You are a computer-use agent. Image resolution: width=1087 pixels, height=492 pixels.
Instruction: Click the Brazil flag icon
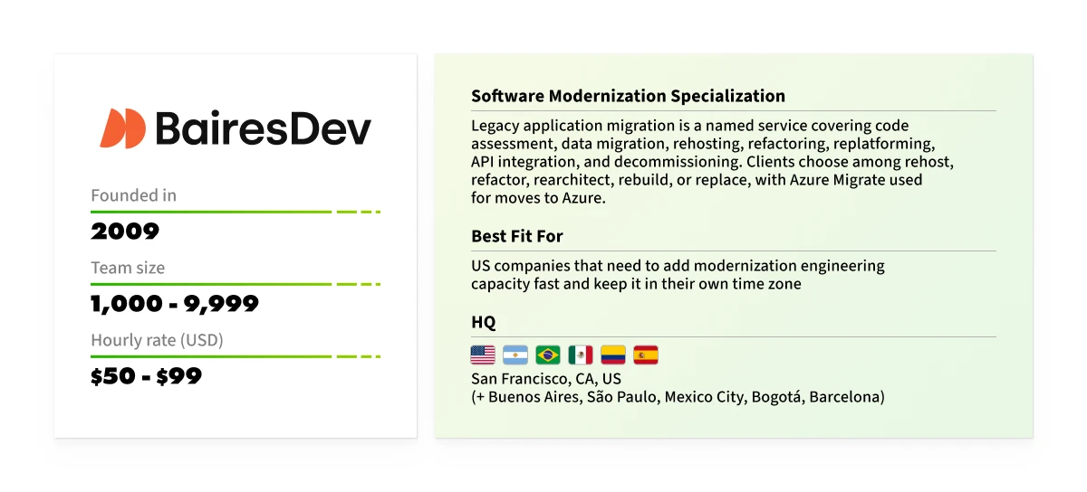(548, 355)
